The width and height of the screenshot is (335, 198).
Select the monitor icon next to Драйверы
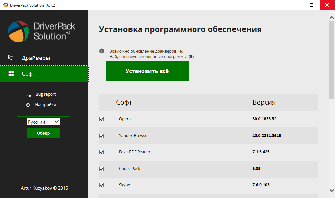pyautogui.click(x=10, y=57)
